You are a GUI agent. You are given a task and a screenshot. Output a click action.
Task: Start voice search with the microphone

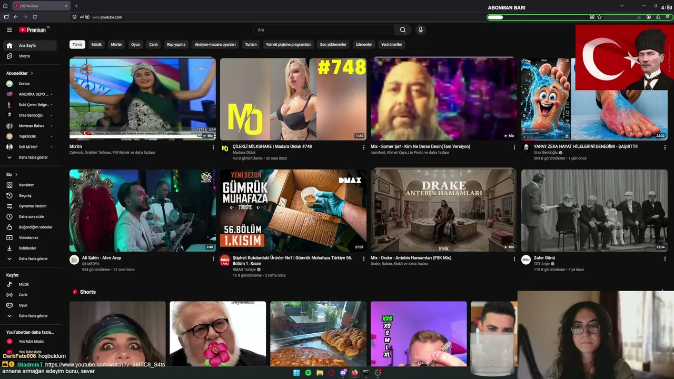pyautogui.click(x=420, y=30)
